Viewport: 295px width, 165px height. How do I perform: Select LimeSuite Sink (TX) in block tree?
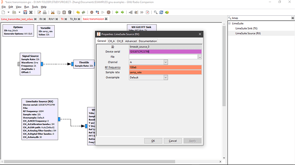point(246,28)
